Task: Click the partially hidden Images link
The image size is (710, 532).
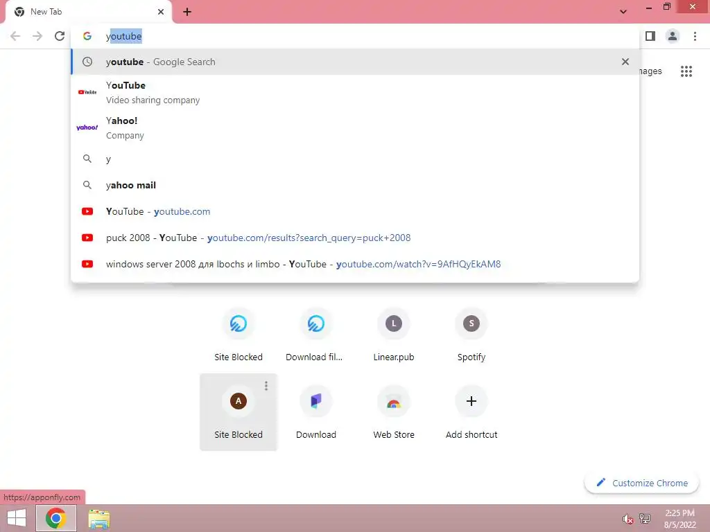Action: (x=650, y=71)
